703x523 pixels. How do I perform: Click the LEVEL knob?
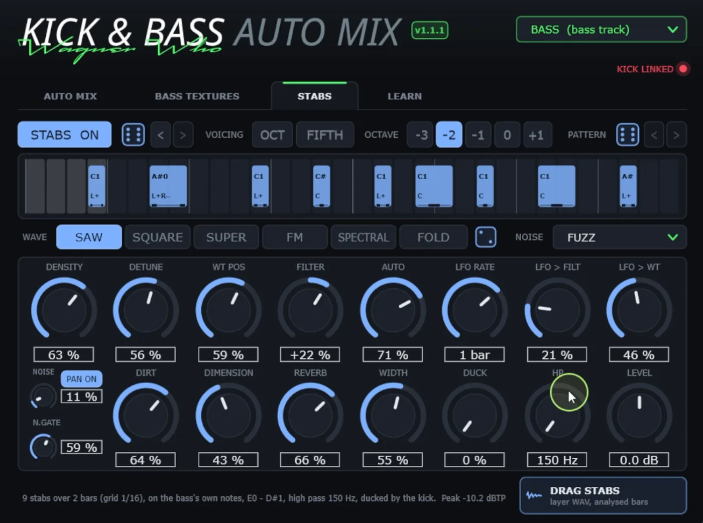639,416
